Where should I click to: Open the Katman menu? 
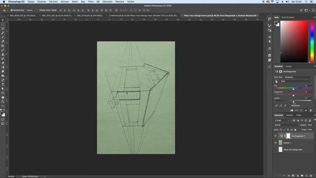[x=65, y=1]
